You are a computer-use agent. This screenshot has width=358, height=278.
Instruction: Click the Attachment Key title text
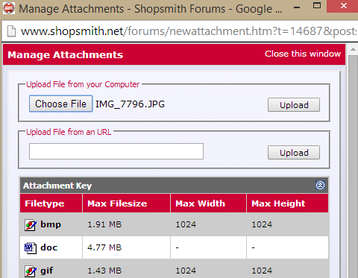(57, 186)
